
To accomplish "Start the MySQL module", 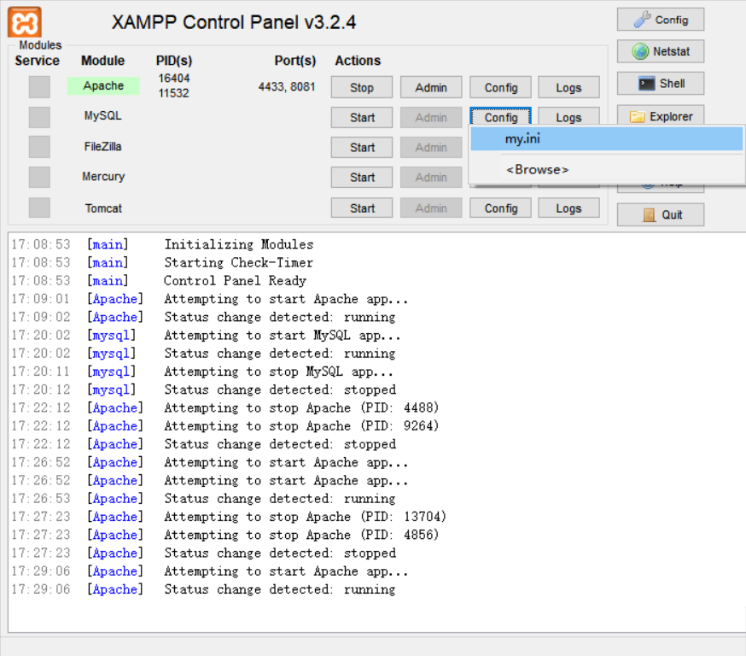I will coord(362,118).
